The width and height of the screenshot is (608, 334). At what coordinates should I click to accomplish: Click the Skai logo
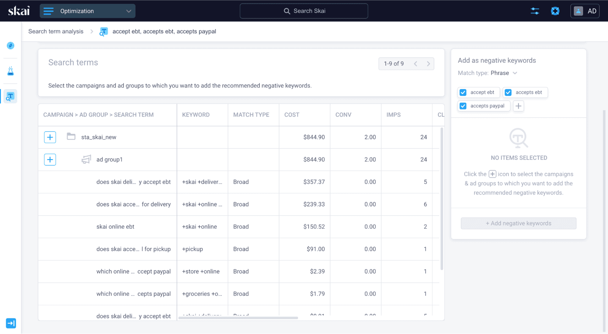click(19, 11)
